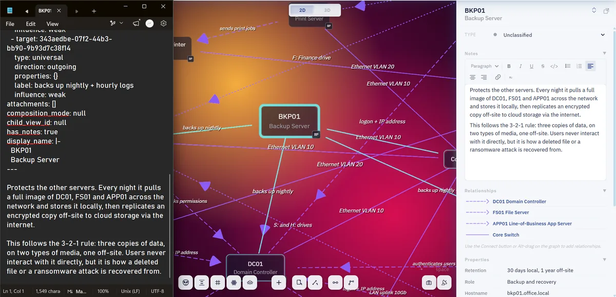
Task: Toggle left alignment in notes toolbar
Action: 590,66
